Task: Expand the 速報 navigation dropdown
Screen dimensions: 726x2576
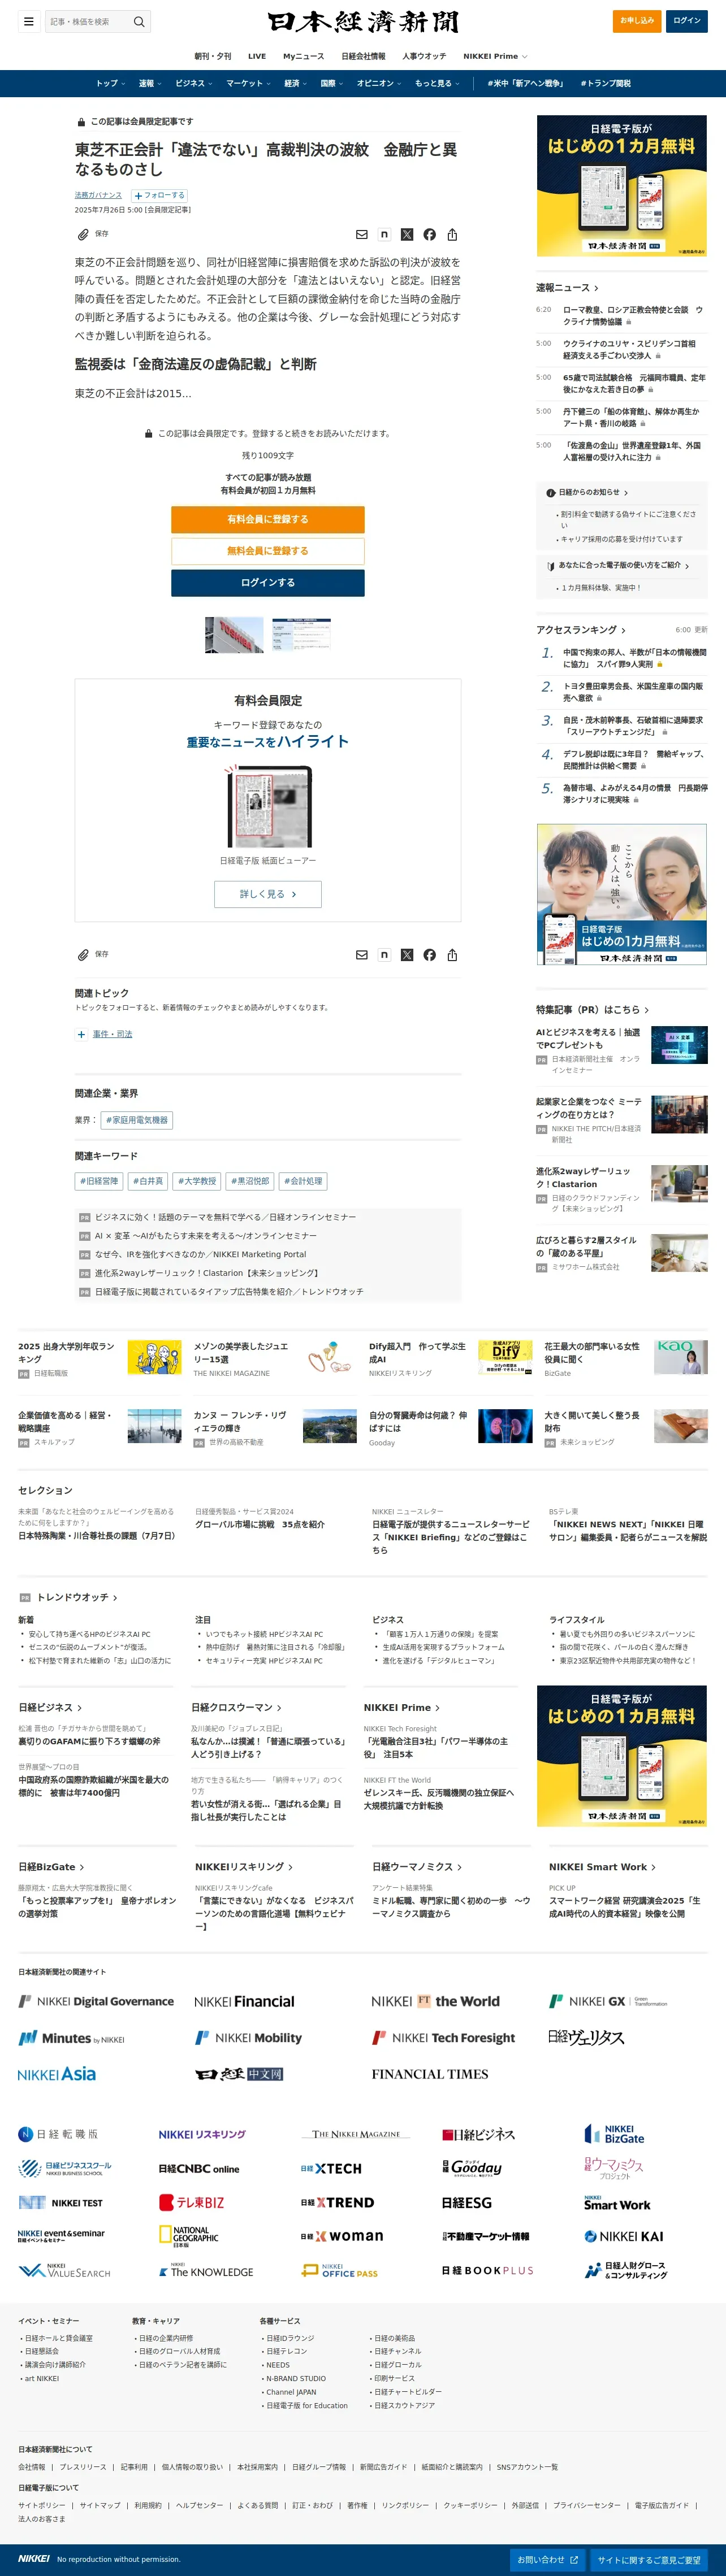Action: pos(149,83)
